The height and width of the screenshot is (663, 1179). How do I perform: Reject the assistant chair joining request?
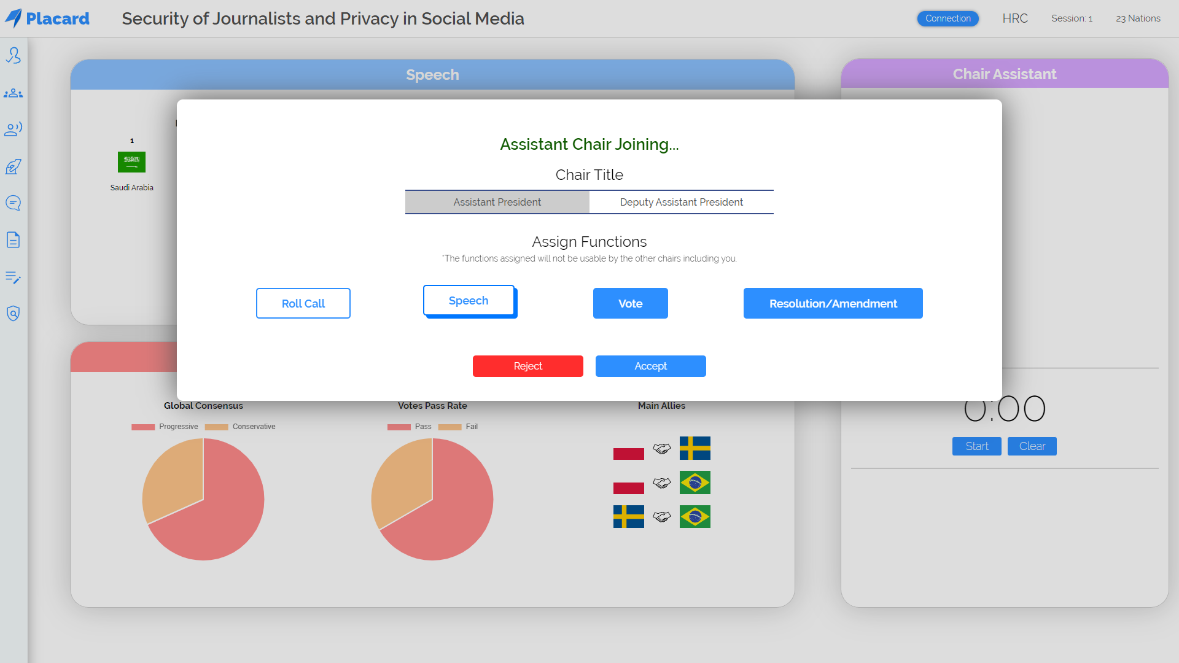click(x=527, y=366)
